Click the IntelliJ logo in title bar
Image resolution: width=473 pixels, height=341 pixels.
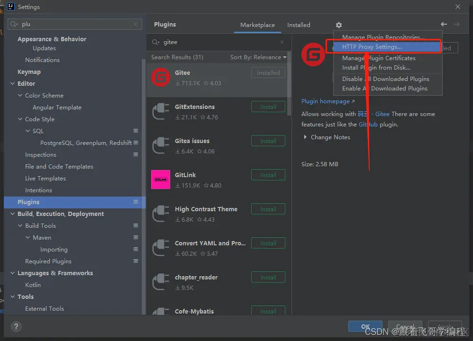click(x=10, y=7)
